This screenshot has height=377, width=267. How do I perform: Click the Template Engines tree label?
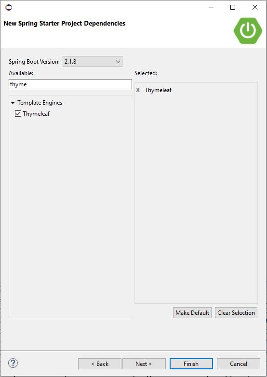click(x=40, y=103)
